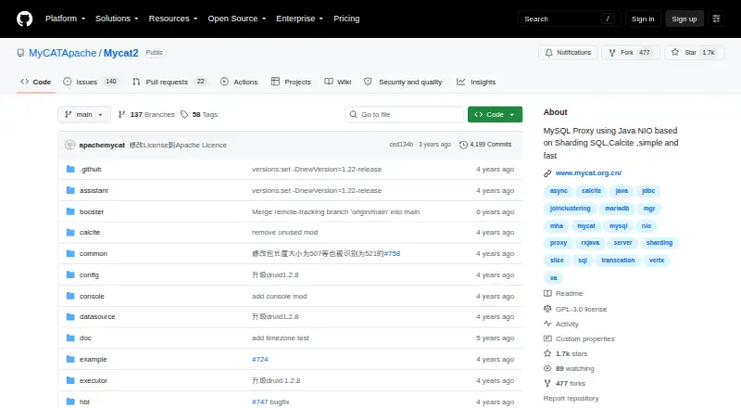
Task: Switch to the Pull requests tab
Action: click(x=170, y=82)
